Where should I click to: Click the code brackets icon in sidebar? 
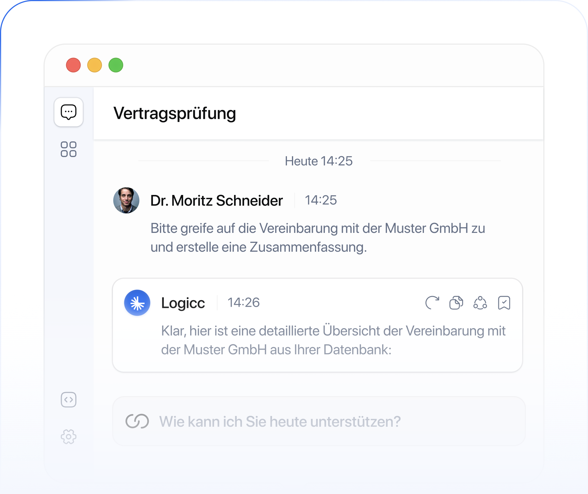tap(69, 400)
